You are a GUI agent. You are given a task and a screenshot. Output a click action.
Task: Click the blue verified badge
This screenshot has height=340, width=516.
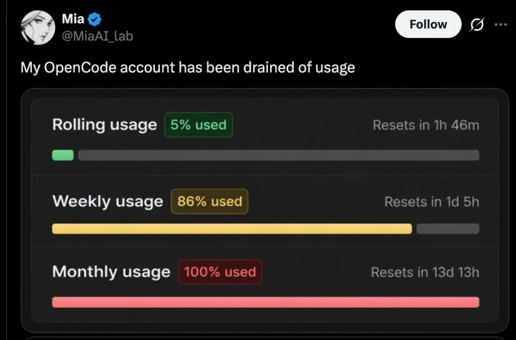95,19
